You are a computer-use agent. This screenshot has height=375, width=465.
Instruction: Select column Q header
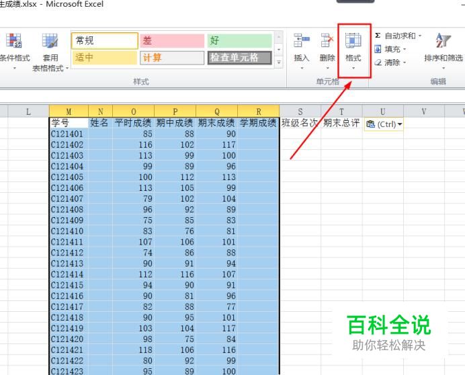click(217, 112)
